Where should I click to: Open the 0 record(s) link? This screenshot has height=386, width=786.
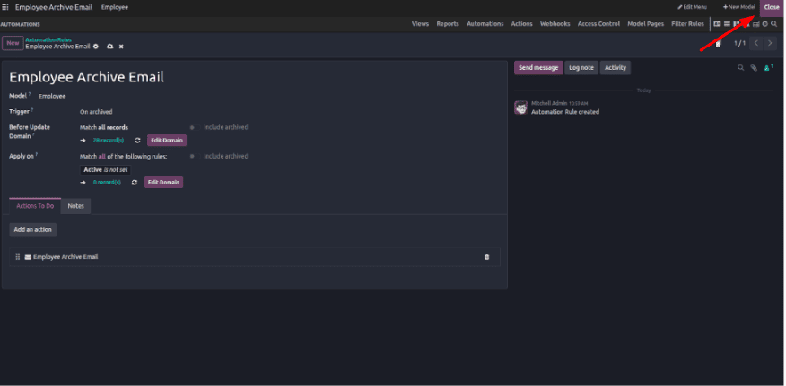click(x=107, y=183)
